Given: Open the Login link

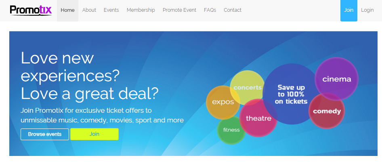Looking at the screenshot, I should click(367, 10).
